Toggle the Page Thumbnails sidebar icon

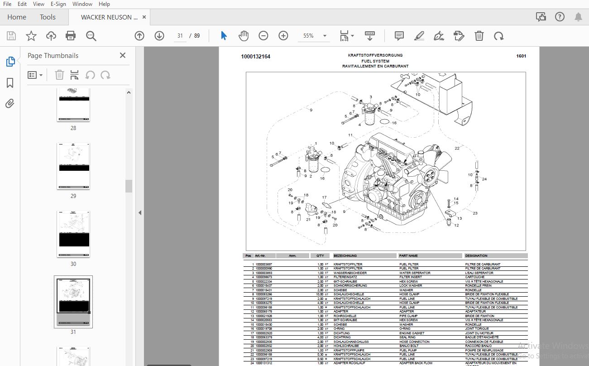(10, 62)
